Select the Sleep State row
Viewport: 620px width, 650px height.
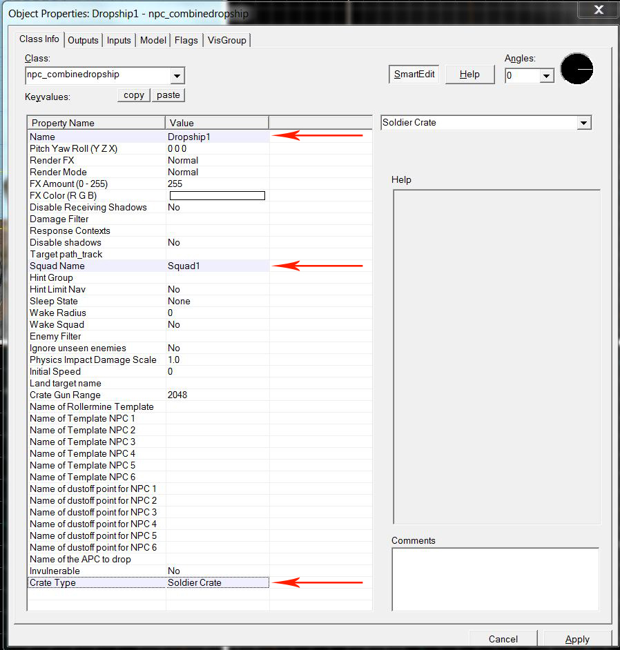[x=148, y=302]
